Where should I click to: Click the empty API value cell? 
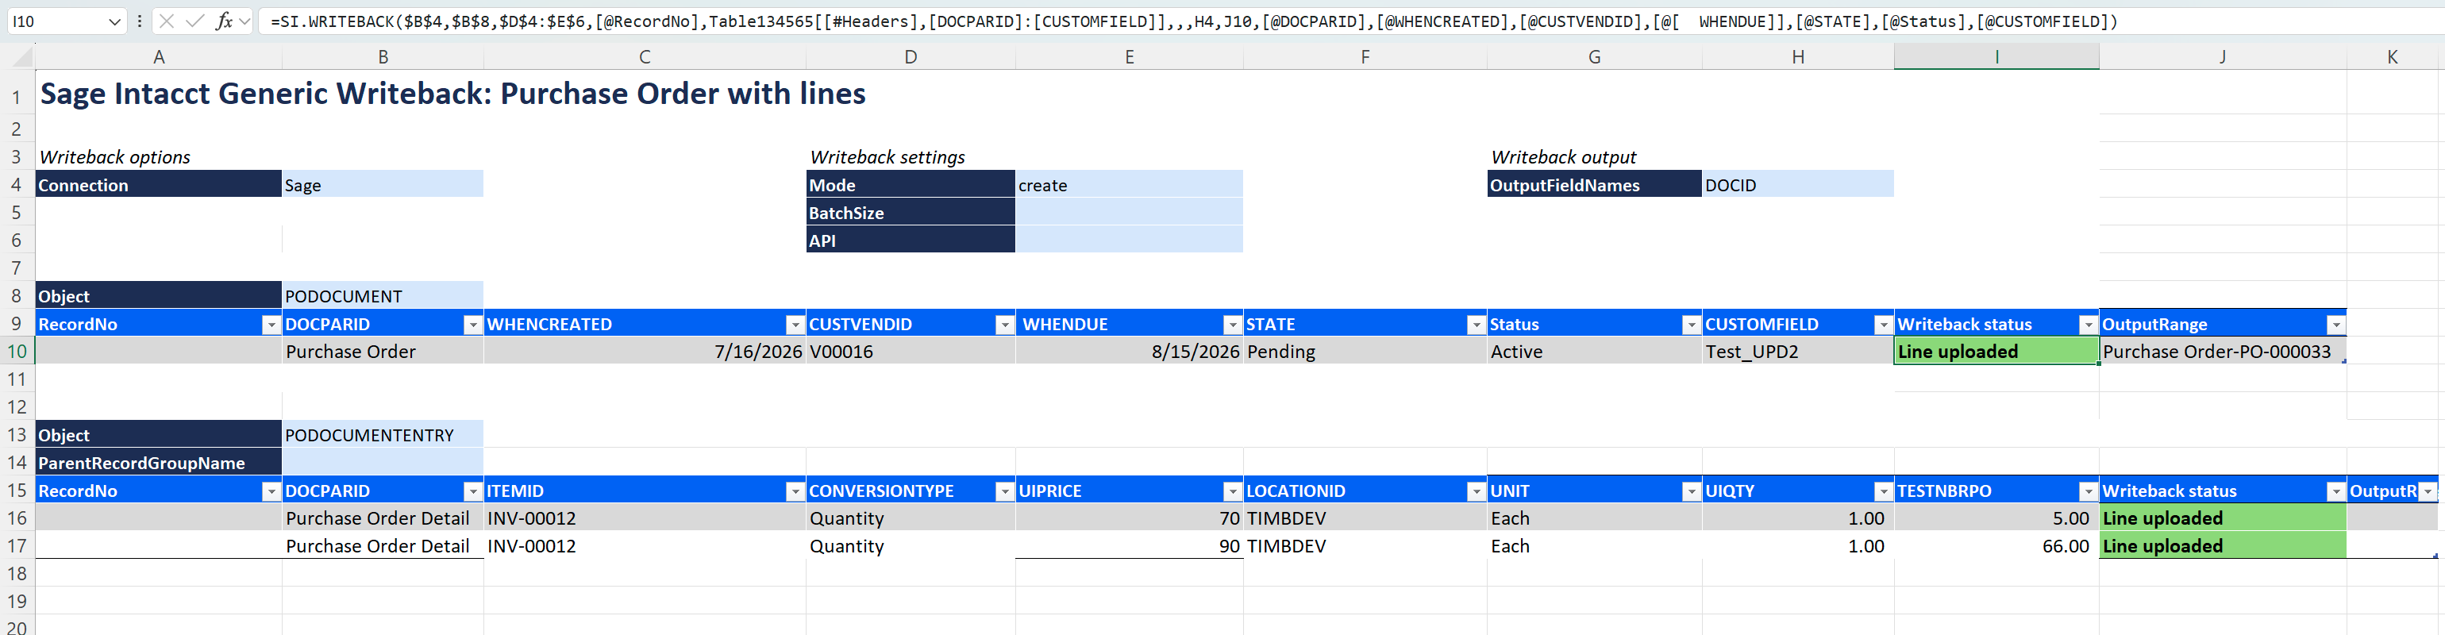[1129, 241]
